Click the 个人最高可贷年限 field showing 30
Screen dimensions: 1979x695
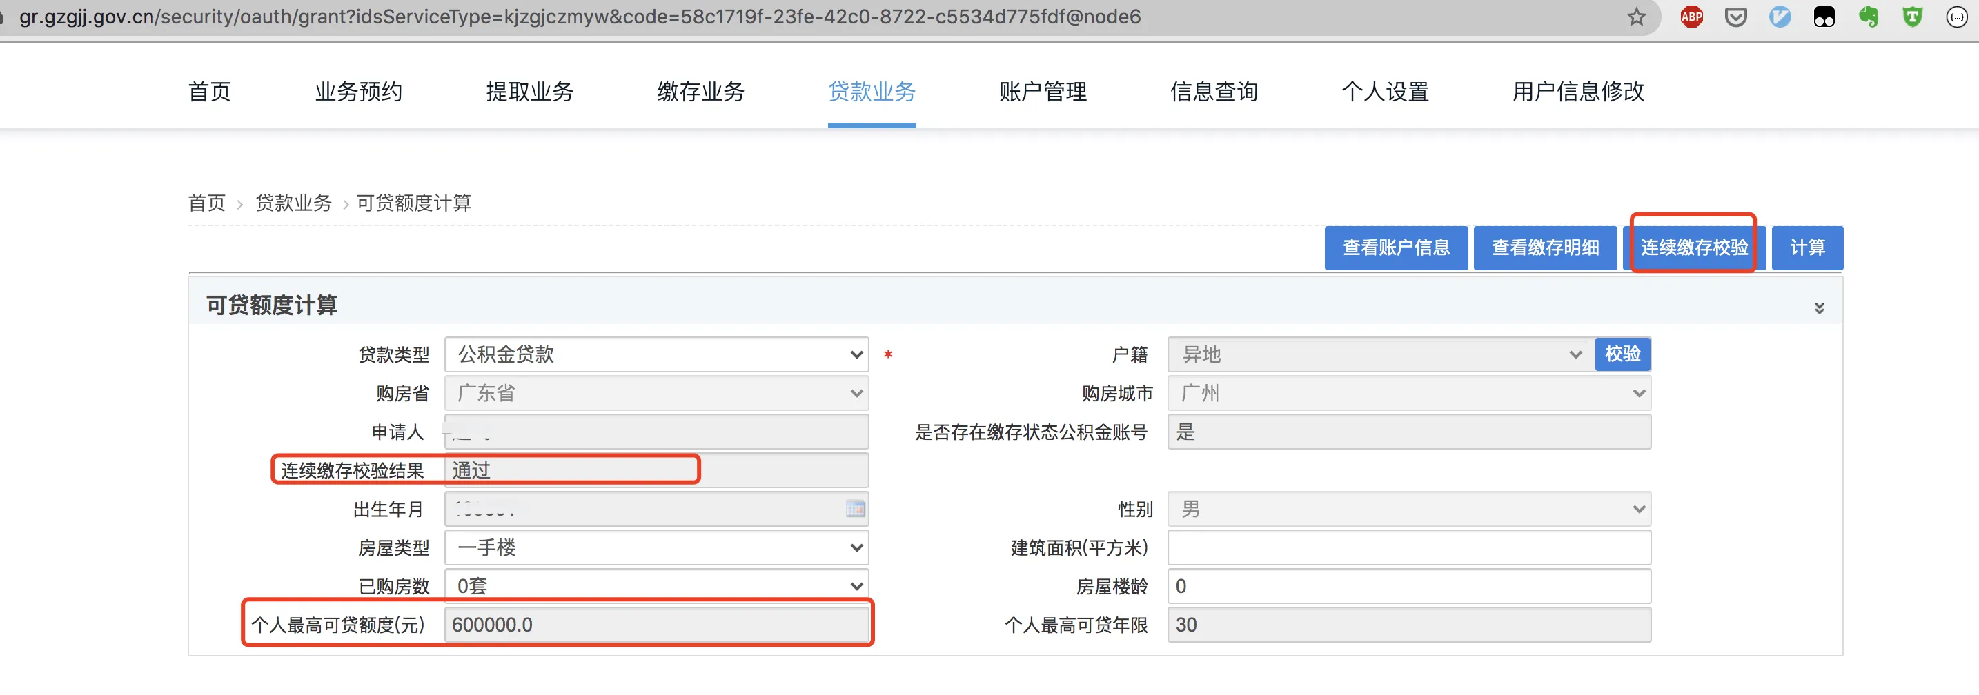coord(1409,625)
